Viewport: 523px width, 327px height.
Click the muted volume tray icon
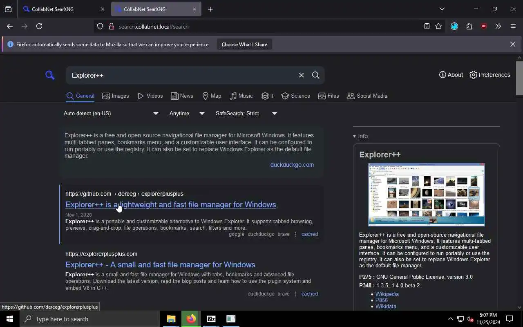coord(470,319)
